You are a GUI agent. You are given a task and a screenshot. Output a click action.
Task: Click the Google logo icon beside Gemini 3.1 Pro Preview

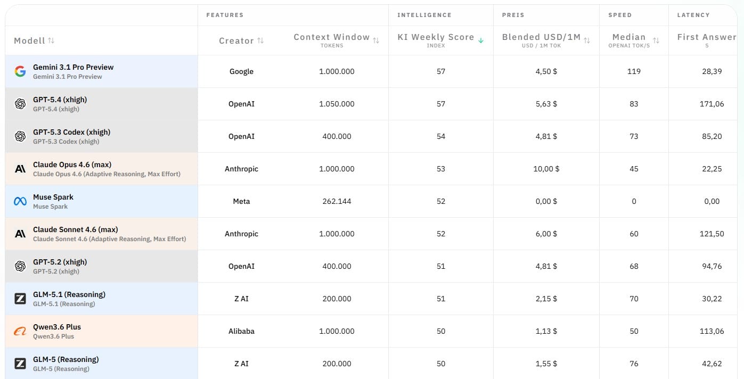(20, 71)
